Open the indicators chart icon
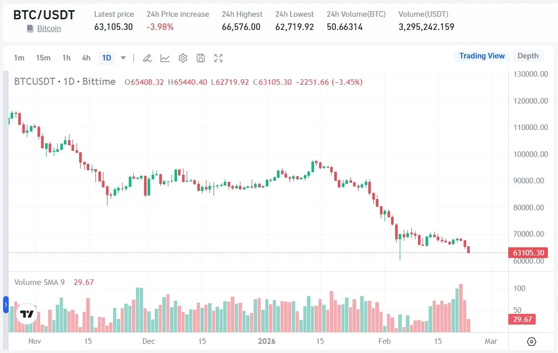Screen dimensions: 558x353 pyautogui.click(x=165, y=58)
